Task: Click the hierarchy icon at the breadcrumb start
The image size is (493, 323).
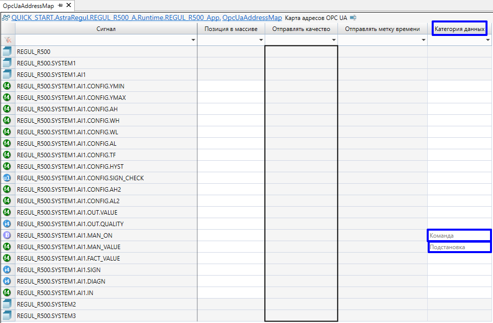Action: pos(6,18)
